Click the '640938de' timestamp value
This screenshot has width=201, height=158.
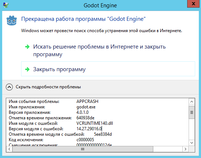(85, 118)
